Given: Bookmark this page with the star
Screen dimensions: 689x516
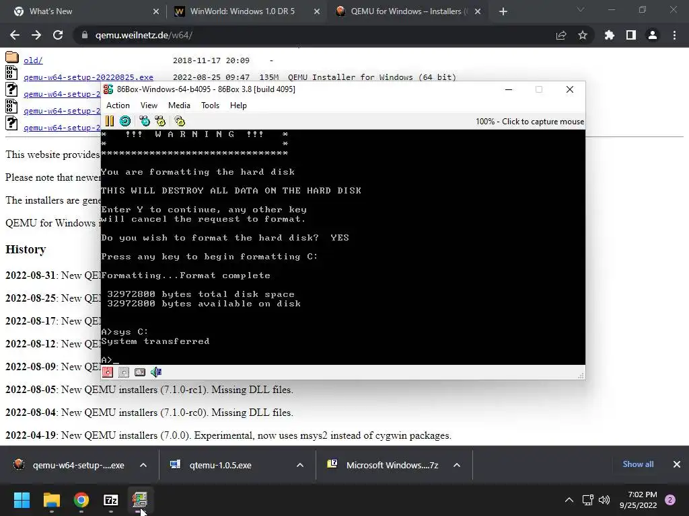Looking at the screenshot, I should coord(583,35).
